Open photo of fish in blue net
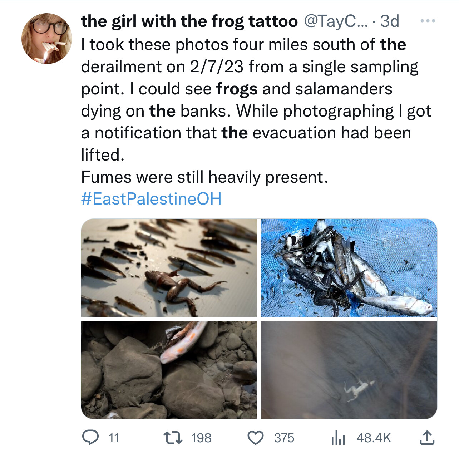The width and height of the screenshot is (459, 458). click(x=349, y=268)
